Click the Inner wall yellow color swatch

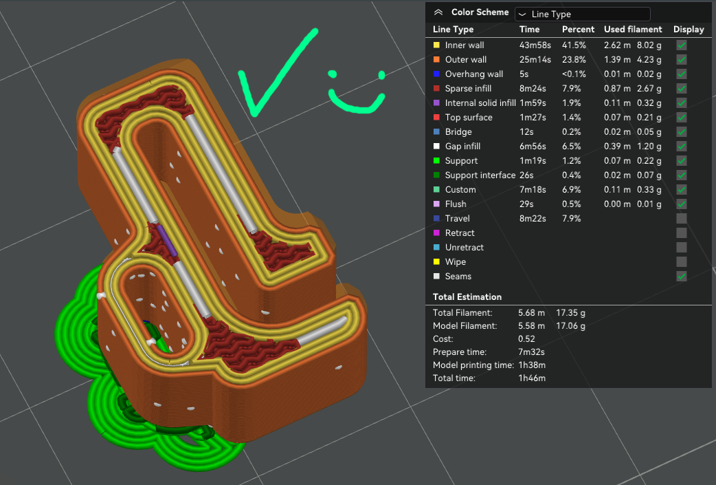pos(436,45)
